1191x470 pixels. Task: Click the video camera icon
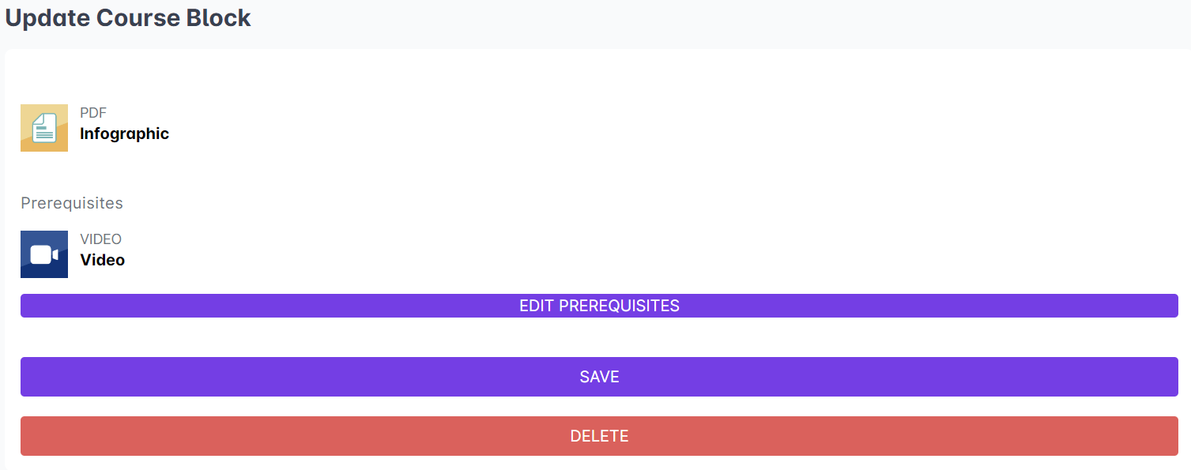coord(44,254)
